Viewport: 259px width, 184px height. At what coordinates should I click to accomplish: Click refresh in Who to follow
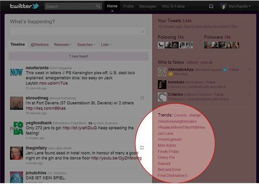click(x=192, y=62)
